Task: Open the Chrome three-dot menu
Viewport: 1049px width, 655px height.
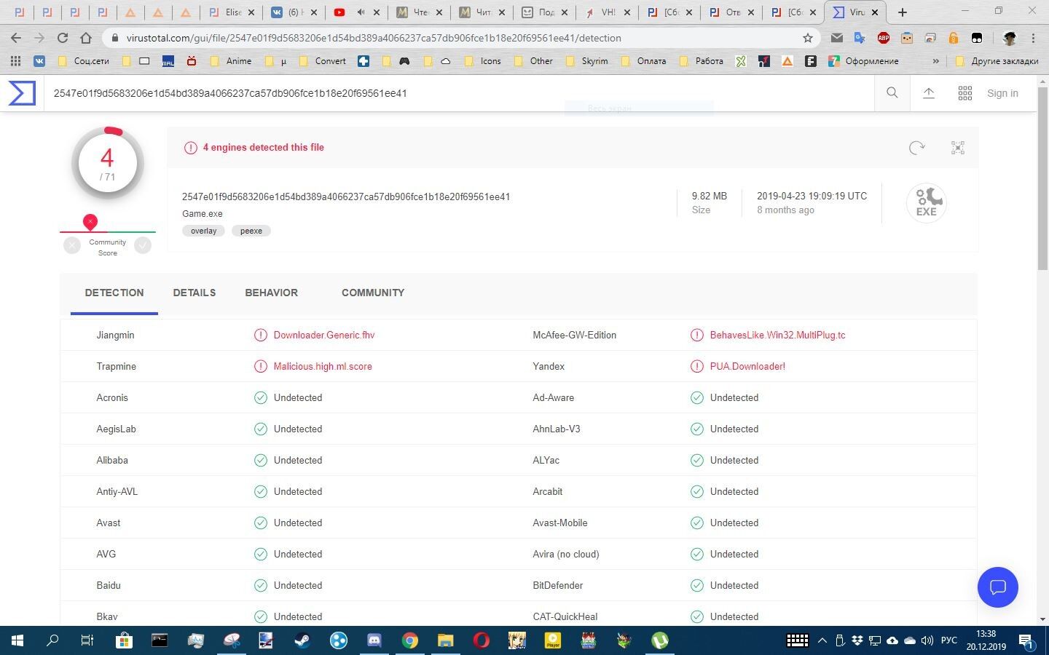Action: pos(1033,38)
